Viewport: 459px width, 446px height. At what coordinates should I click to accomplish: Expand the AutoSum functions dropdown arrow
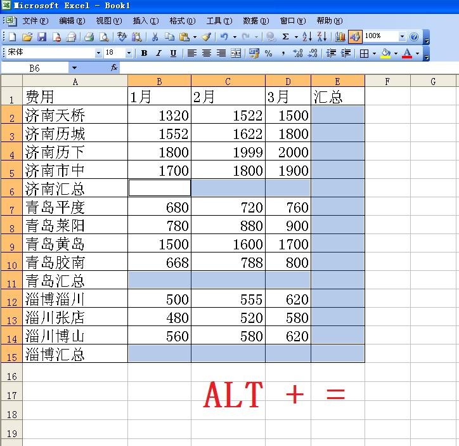click(x=296, y=37)
